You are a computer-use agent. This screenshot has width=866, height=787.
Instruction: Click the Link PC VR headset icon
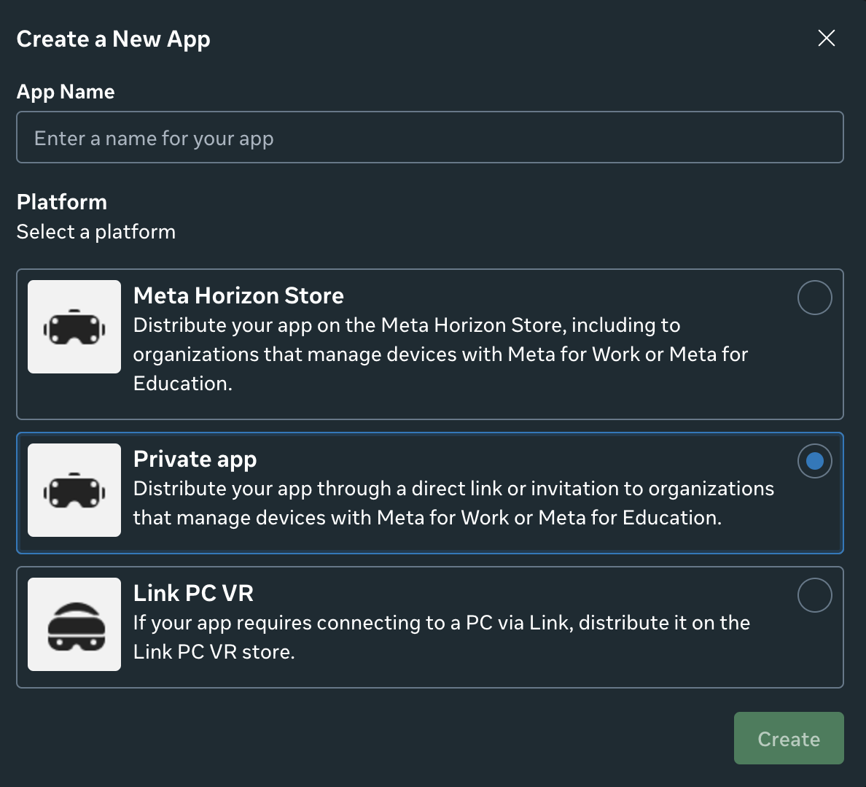pyautogui.click(x=74, y=624)
